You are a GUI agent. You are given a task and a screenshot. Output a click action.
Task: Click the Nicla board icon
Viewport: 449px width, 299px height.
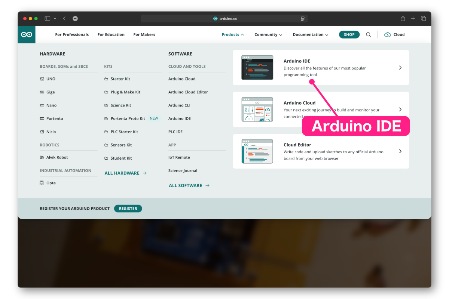coord(42,132)
